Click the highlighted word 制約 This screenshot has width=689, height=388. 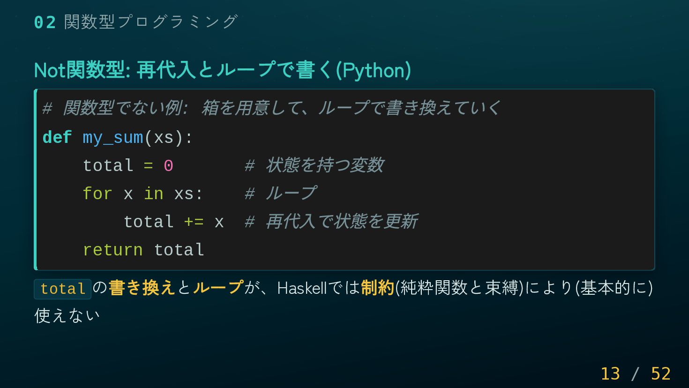[377, 288]
